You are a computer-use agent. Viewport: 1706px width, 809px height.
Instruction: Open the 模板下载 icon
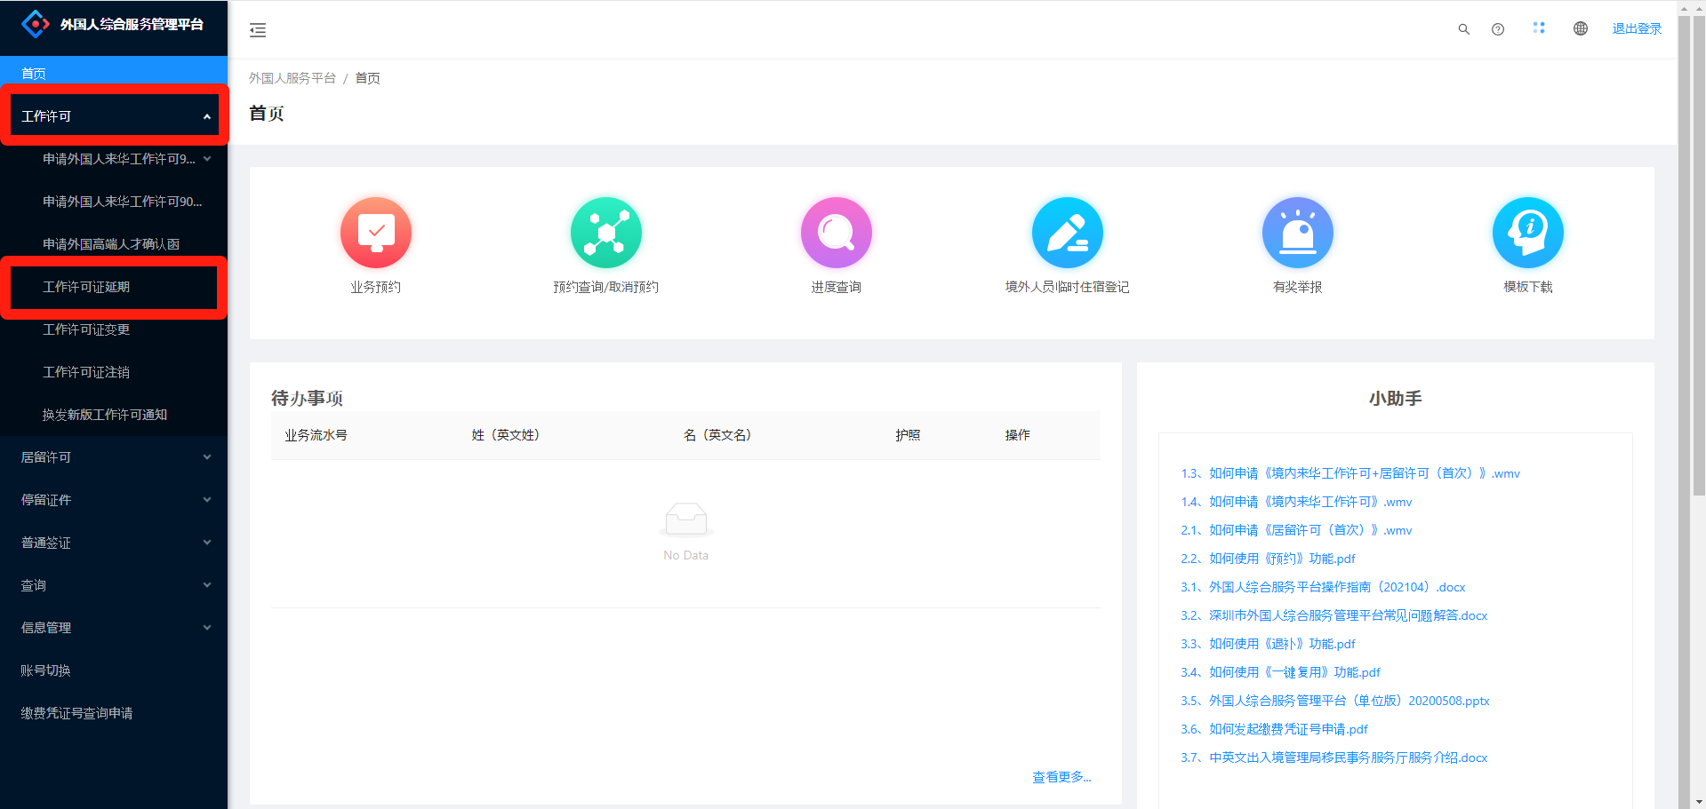(1527, 233)
